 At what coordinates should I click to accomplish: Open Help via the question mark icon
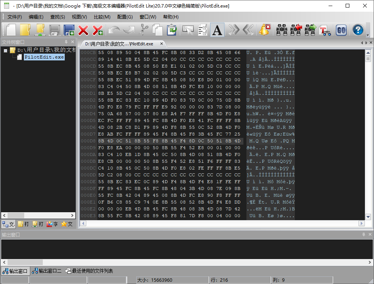click(x=358, y=30)
